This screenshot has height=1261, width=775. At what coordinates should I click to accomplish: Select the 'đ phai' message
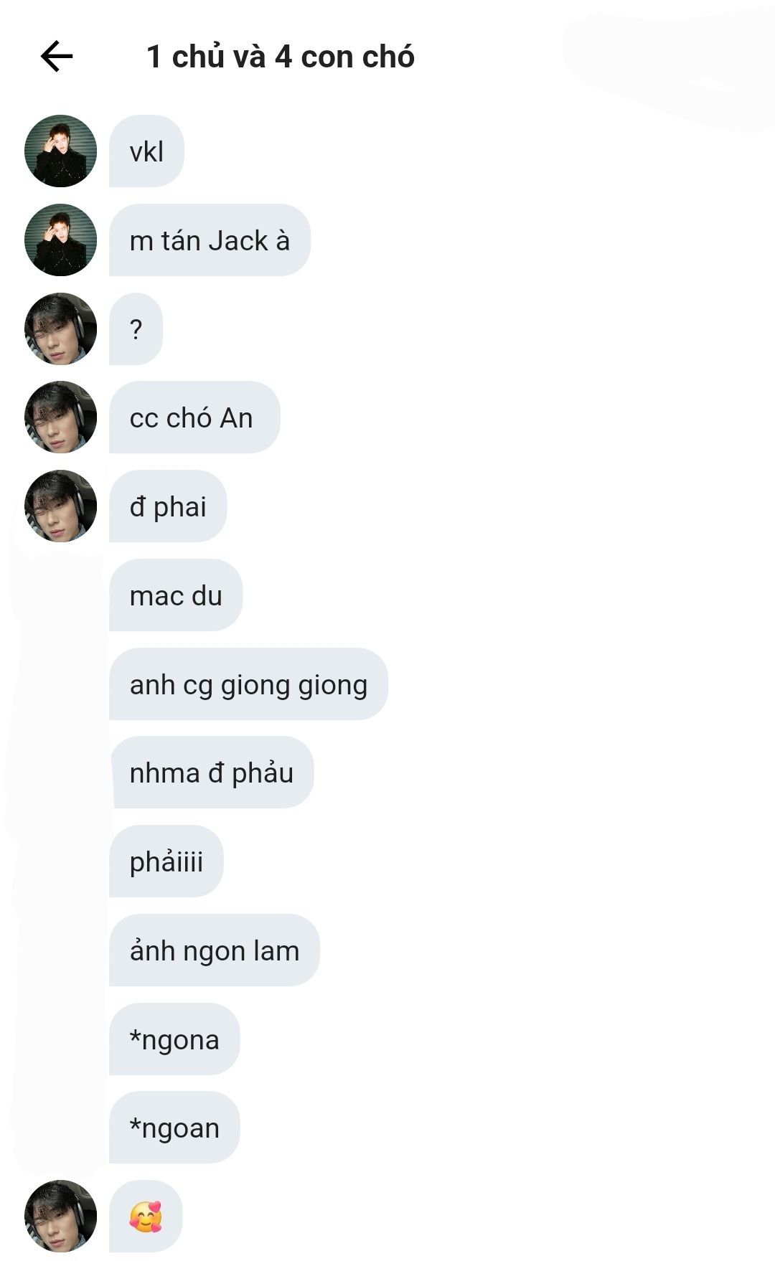[168, 506]
